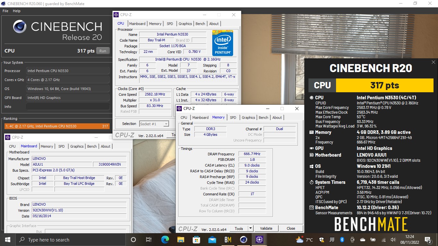
Task: Switch to BenchMate (BM) taskbar app
Action: 228,240
